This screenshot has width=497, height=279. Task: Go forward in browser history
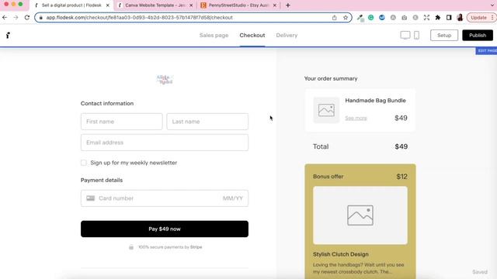tap(16, 17)
